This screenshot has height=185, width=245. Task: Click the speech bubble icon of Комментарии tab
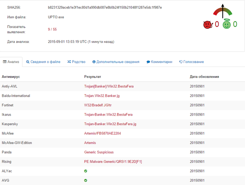click(x=148, y=62)
